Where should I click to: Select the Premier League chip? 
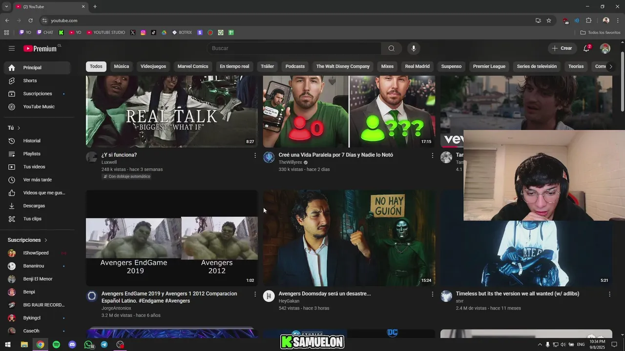point(489,66)
